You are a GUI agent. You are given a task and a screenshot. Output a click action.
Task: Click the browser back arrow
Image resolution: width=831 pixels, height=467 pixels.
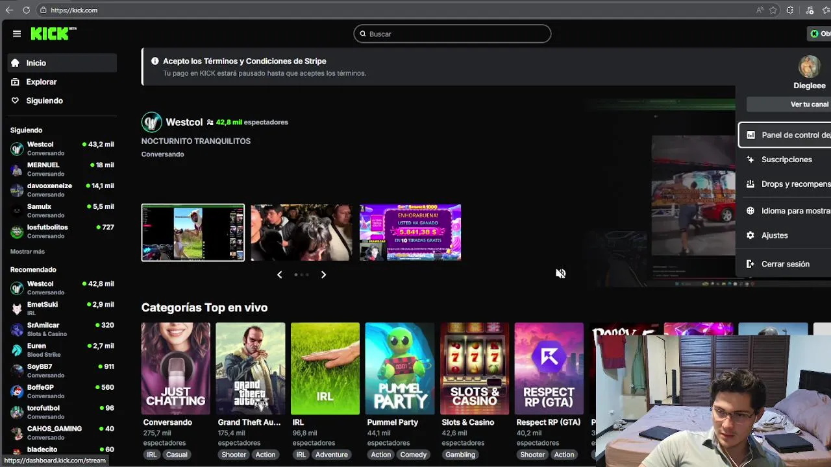click(9, 10)
